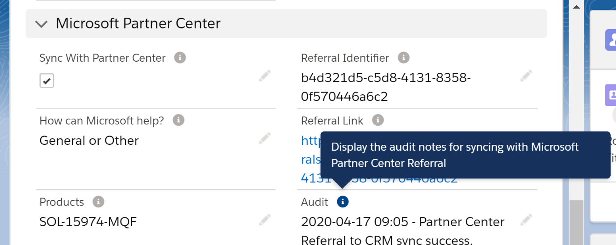This screenshot has width=616, height=245.
Task: Show the Products field info tooltip icon
Action: pos(98,202)
